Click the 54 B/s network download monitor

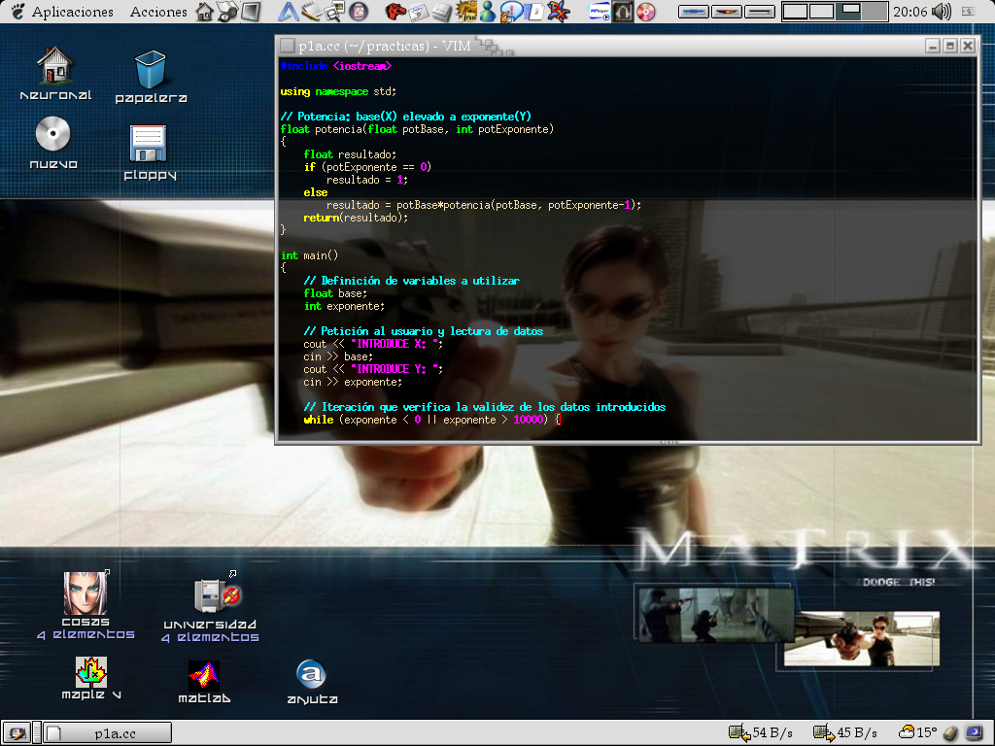(x=760, y=732)
